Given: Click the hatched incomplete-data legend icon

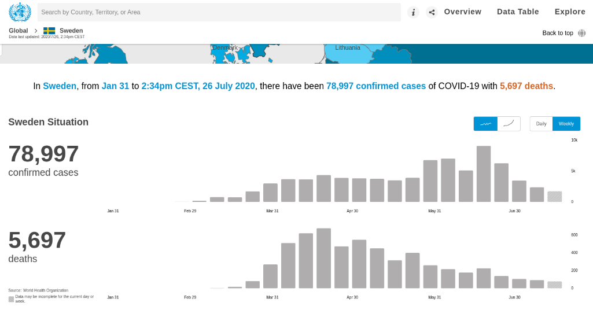Looking at the screenshot, I should 11,299.
